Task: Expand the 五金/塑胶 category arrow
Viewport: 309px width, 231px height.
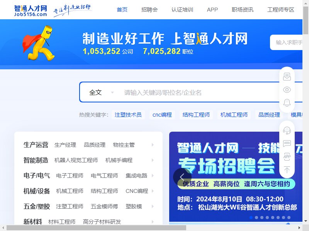Action: pos(153,206)
